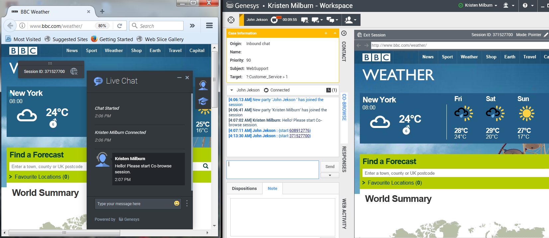Click the graduation cap icon in side widget
The height and width of the screenshot is (238, 549).
tap(203, 101)
